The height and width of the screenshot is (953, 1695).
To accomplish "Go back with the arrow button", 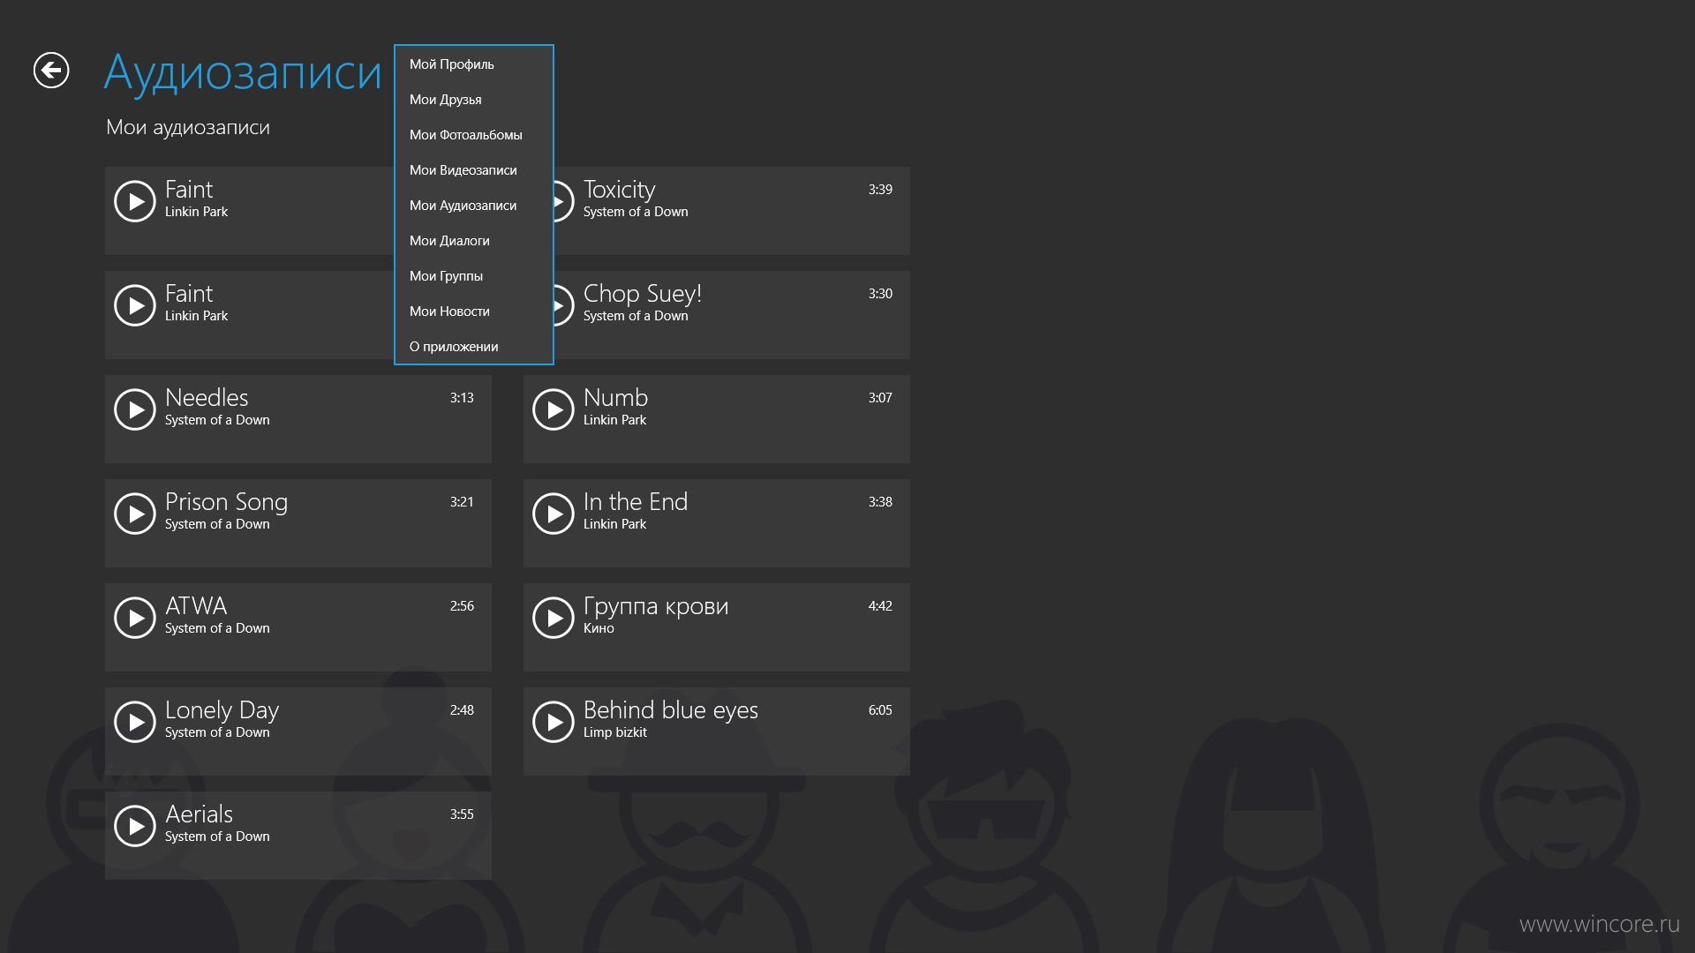I will coord(51,71).
